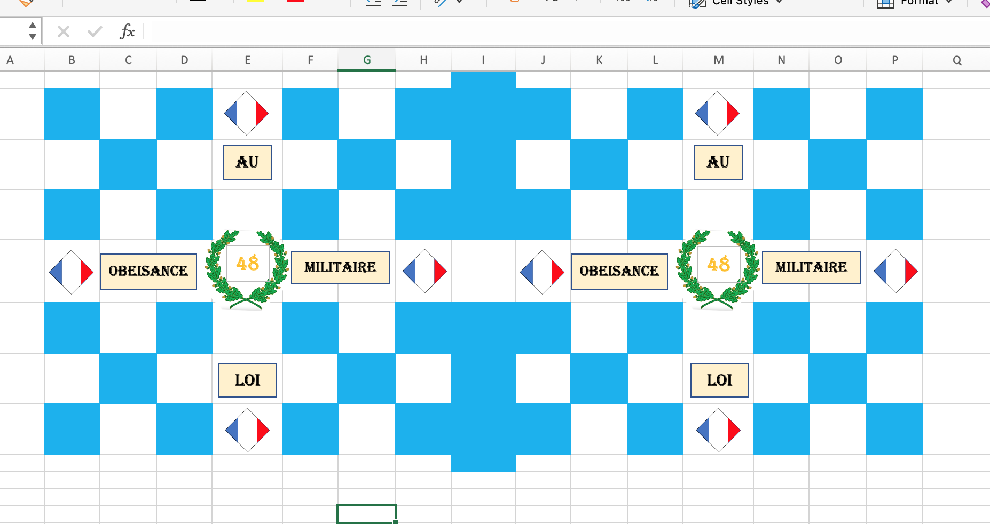
Task: Select column P via its header
Action: (894, 60)
